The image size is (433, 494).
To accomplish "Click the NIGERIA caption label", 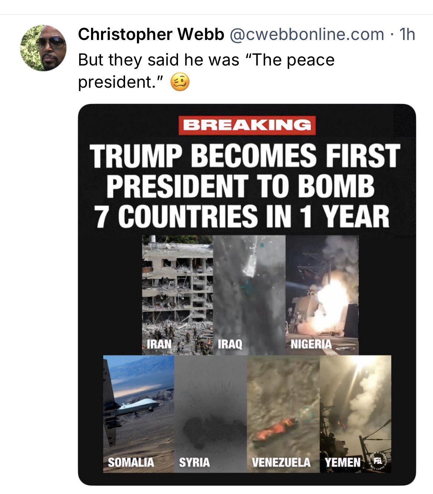I will coord(311,344).
